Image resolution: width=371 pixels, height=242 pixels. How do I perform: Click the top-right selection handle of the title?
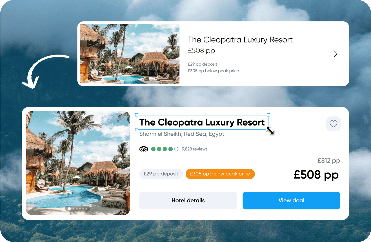point(268,115)
